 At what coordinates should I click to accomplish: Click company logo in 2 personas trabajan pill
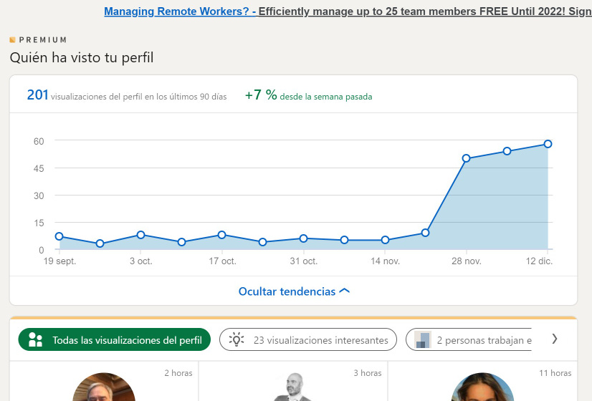[x=422, y=339]
